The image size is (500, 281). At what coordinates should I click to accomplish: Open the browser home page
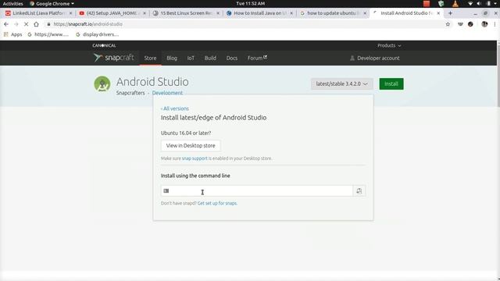click(37, 24)
